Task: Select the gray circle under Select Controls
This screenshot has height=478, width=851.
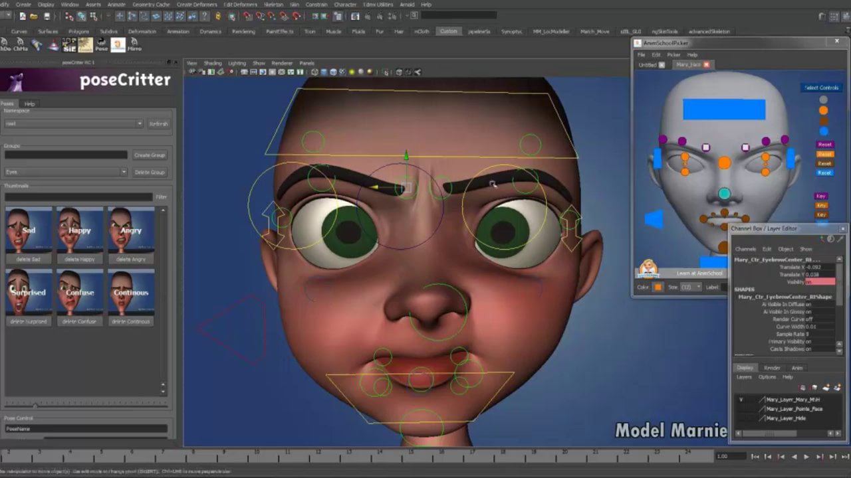Action: 823,100
